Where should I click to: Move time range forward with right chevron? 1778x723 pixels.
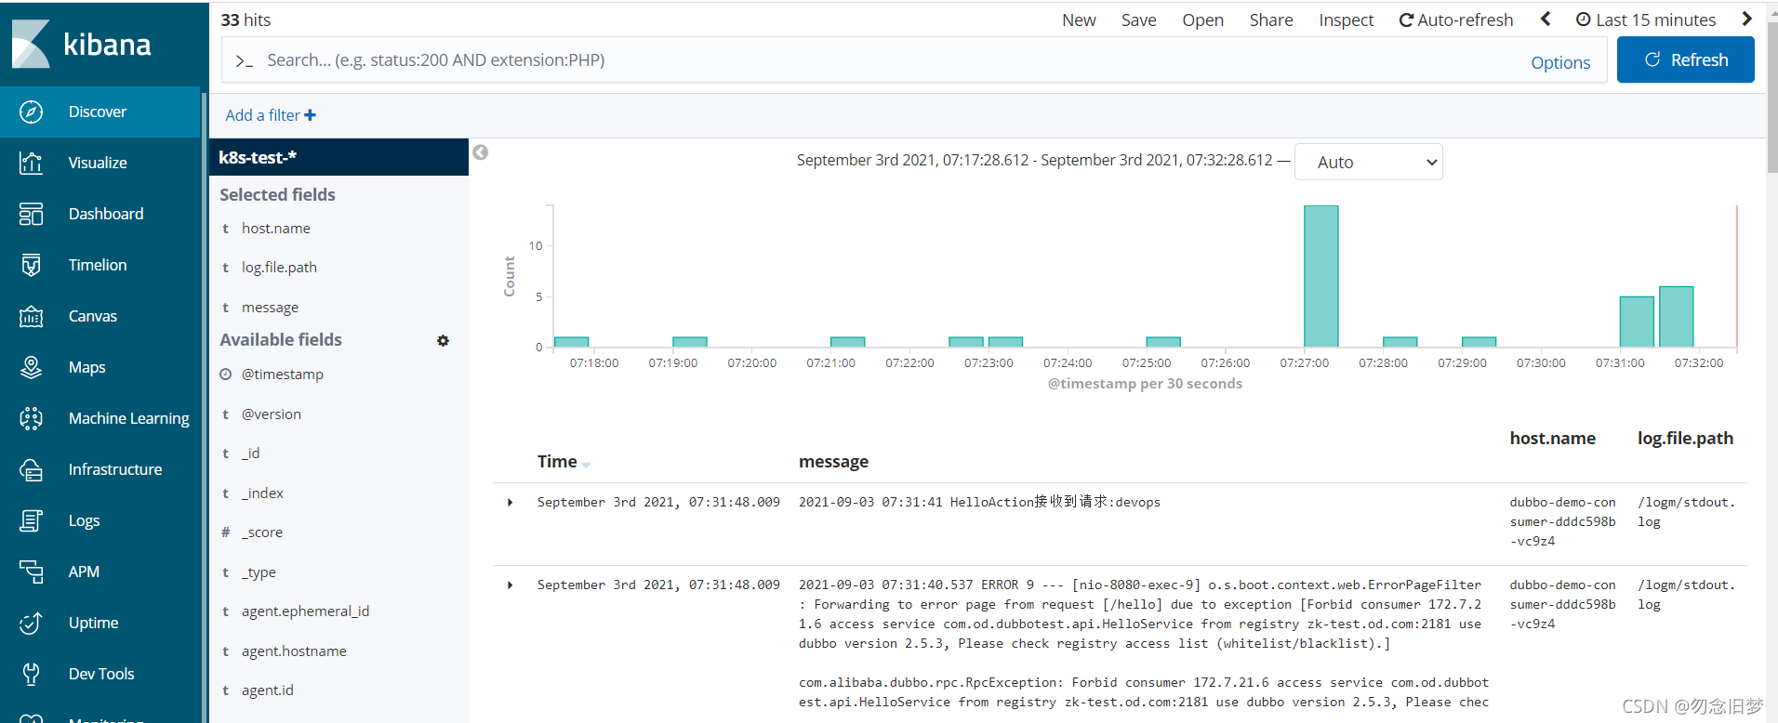click(x=1746, y=19)
